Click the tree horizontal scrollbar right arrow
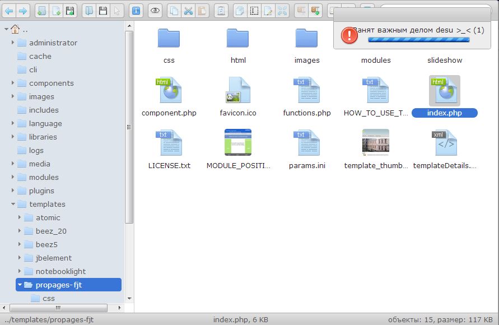 [x=119, y=308]
